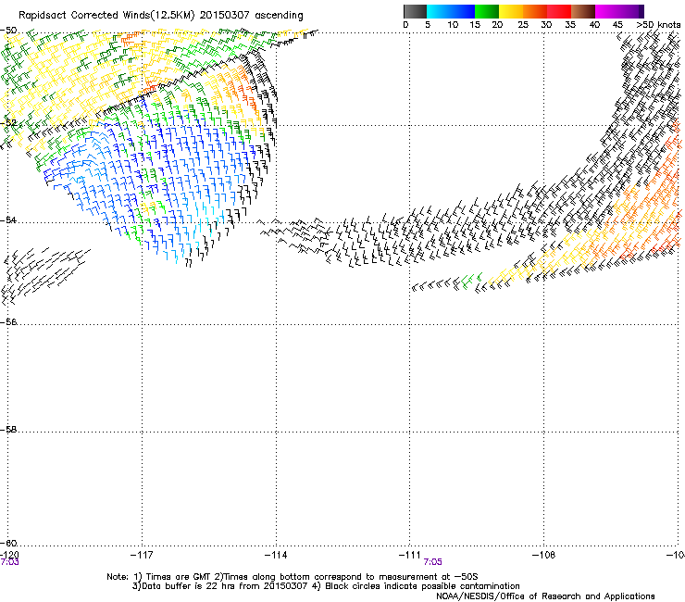Click the longitude label '-114'
Image resolution: width=685 pixels, height=602 pixels.
click(276, 555)
